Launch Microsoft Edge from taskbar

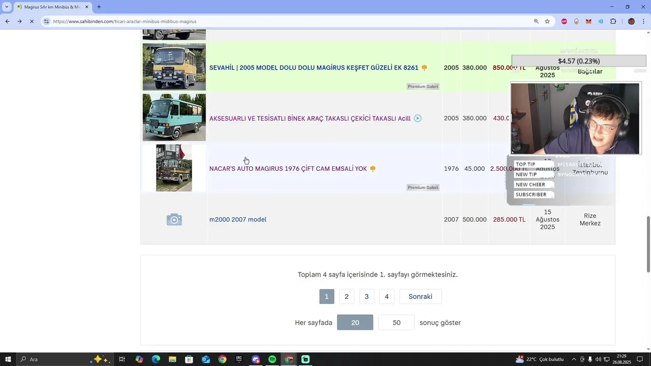(x=156, y=359)
